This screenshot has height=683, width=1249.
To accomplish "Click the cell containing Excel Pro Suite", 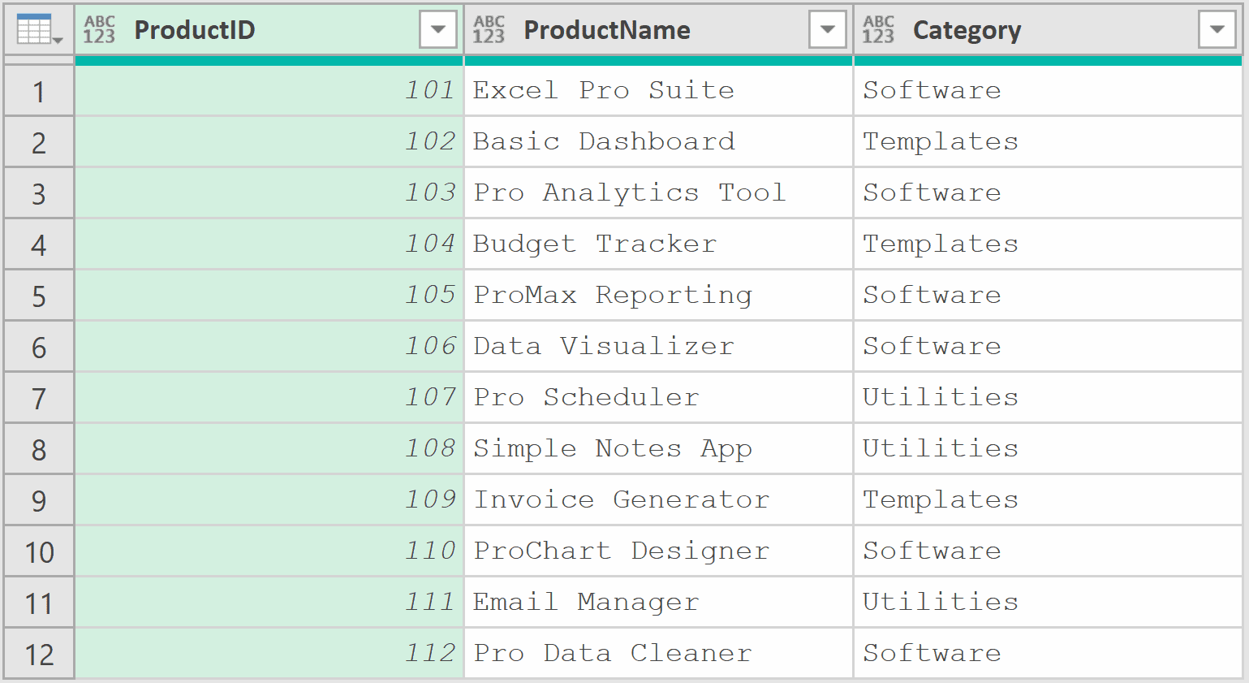I will tap(604, 90).
